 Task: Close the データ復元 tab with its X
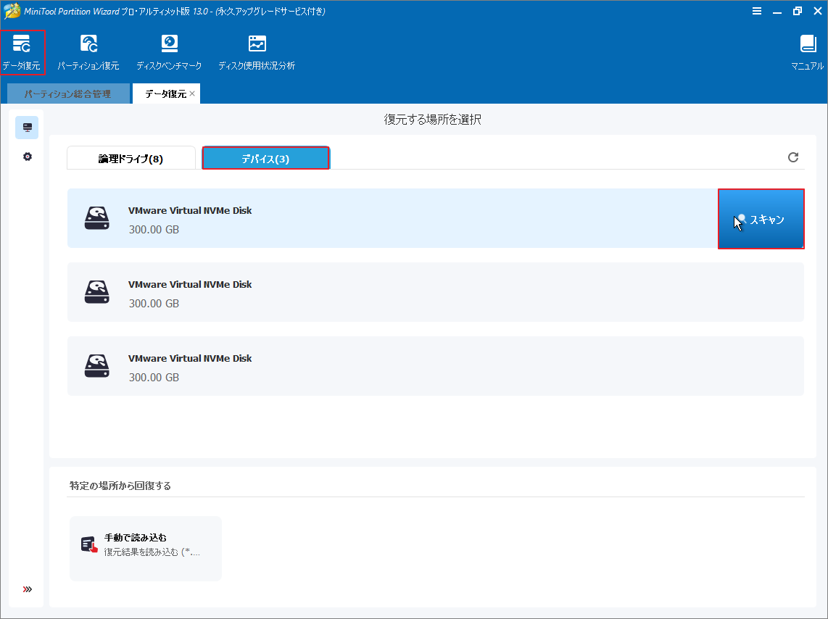click(191, 93)
